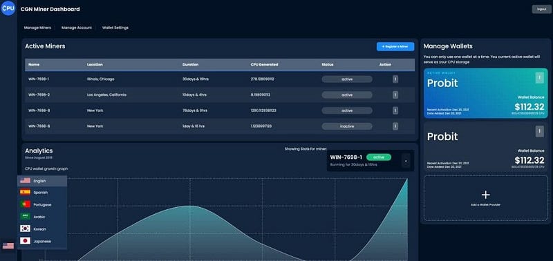Click the 30days & 18hrs duration cell
This screenshot has height=261, width=553.
tap(196, 79)
